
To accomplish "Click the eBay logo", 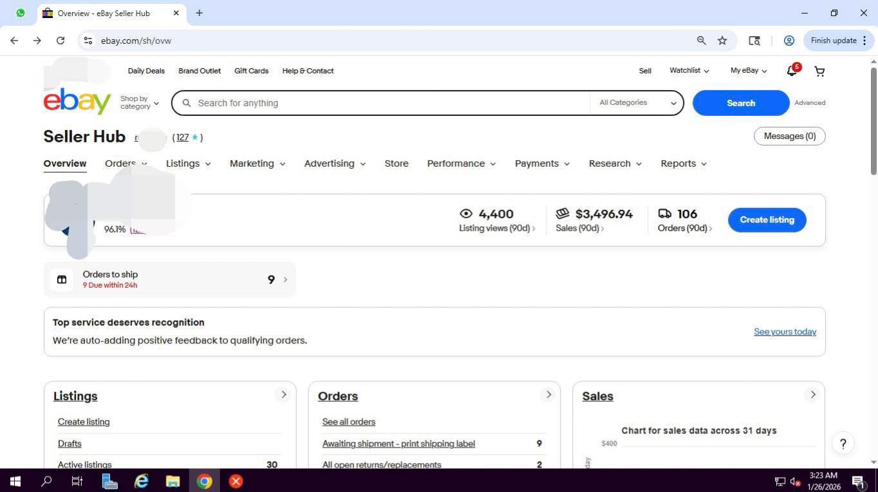I will [77, 101].
